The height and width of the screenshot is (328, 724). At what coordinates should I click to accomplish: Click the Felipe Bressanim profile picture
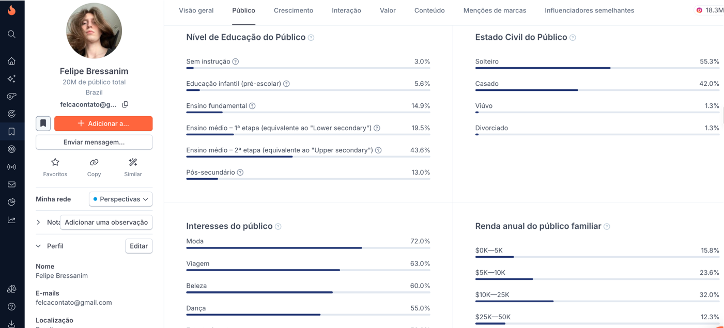(x=94, y=31)
